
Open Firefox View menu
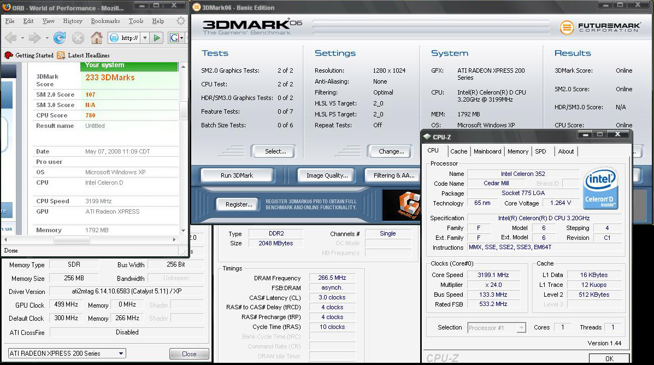[x=49, y=21]
